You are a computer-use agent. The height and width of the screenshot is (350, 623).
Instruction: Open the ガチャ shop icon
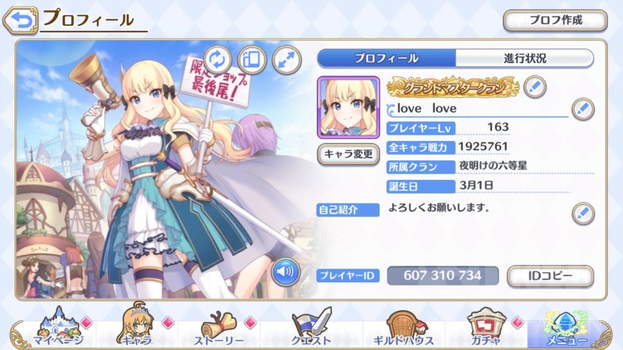(x=486, y=328)
